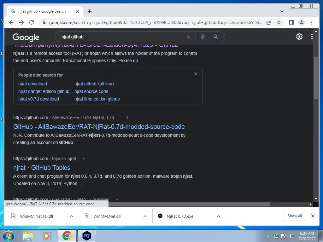
Task: Open options for njRAT releases result
Action: pyautogui.click(x=117, y=199)
